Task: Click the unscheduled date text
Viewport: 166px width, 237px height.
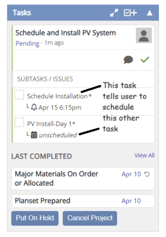Action: [x=58, y=135]
